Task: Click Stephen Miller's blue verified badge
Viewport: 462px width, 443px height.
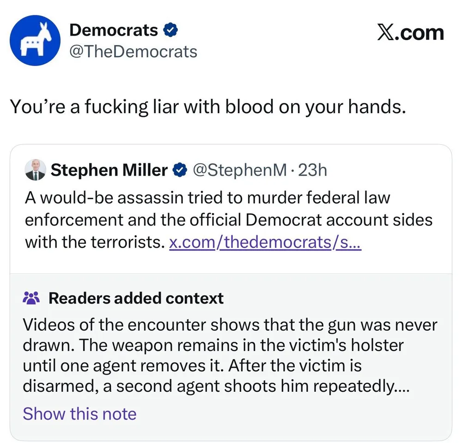Action: coord(179,170)
